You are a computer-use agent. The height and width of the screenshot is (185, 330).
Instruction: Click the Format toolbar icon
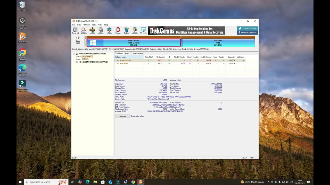(x=118, y=31)
